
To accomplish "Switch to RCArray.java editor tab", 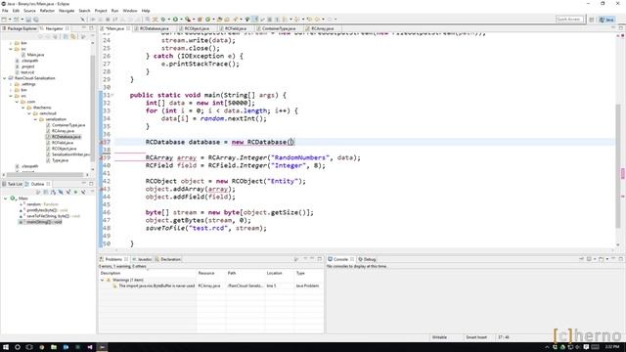I will [322, 28].
